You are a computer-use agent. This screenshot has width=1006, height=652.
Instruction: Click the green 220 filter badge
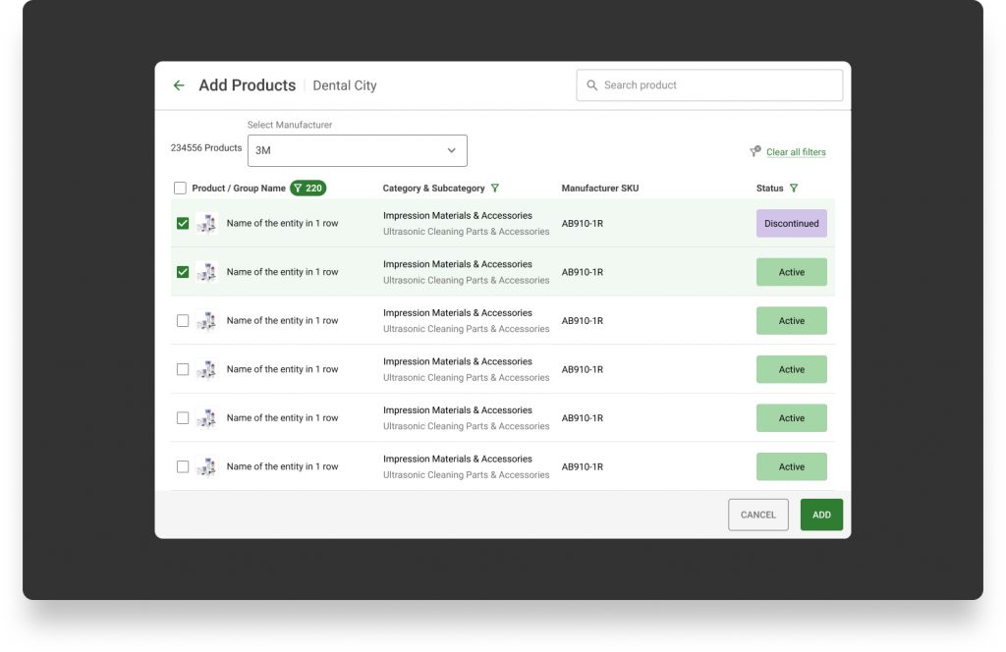point(307,189)
